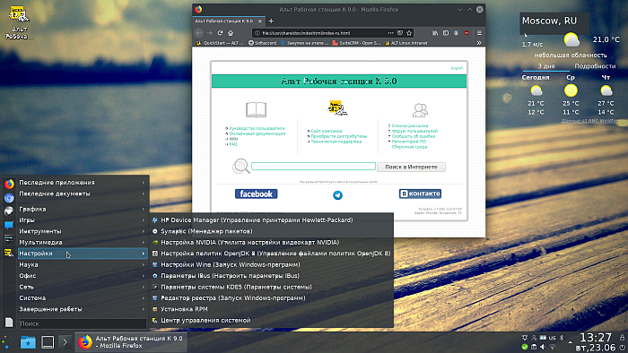This screenshot has height=353, width=628.
Task: Click Firefox forward button
Action: pos(209,33)
